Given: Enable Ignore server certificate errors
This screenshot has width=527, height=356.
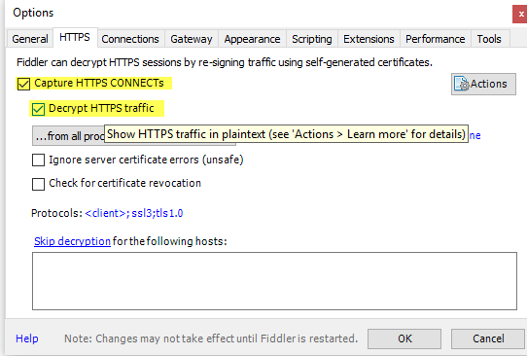Looking at the screenshot, I should point(38,160).
